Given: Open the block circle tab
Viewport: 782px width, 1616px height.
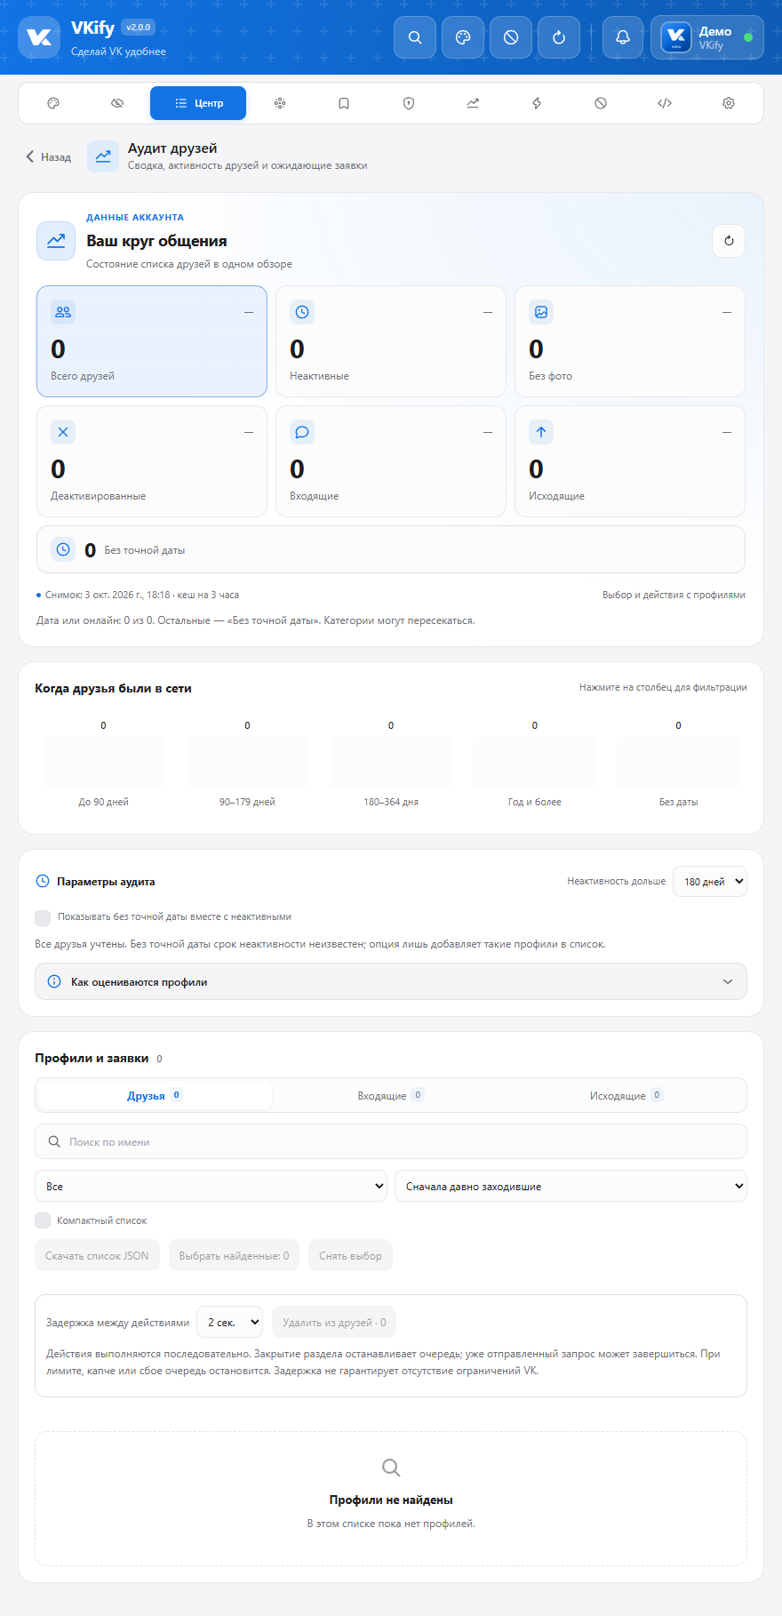Looking at the screenshot, I should tap(601, 103).
